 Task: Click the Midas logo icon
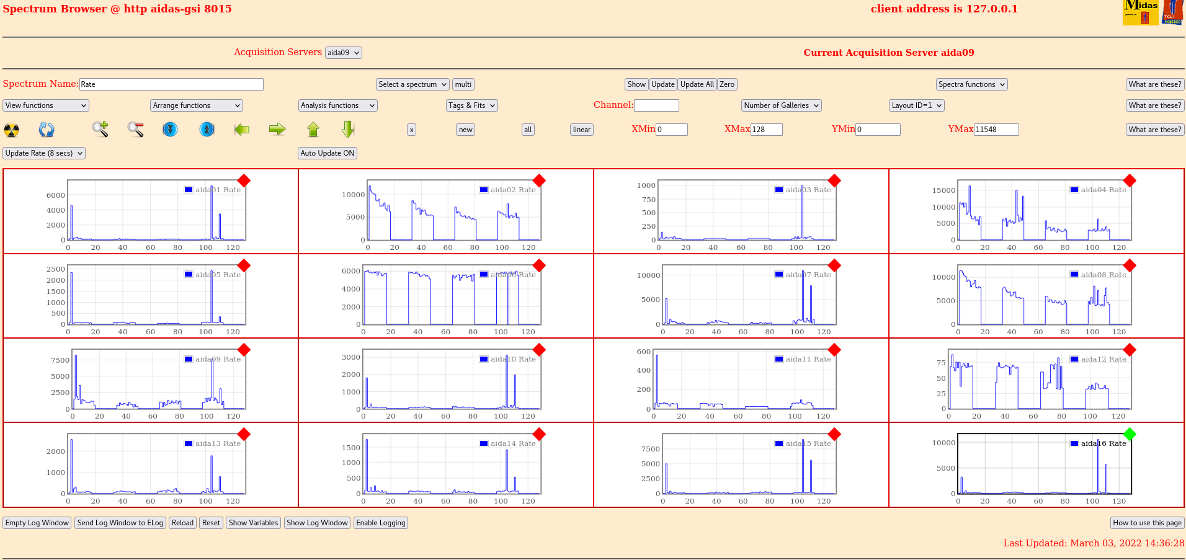1140,12
